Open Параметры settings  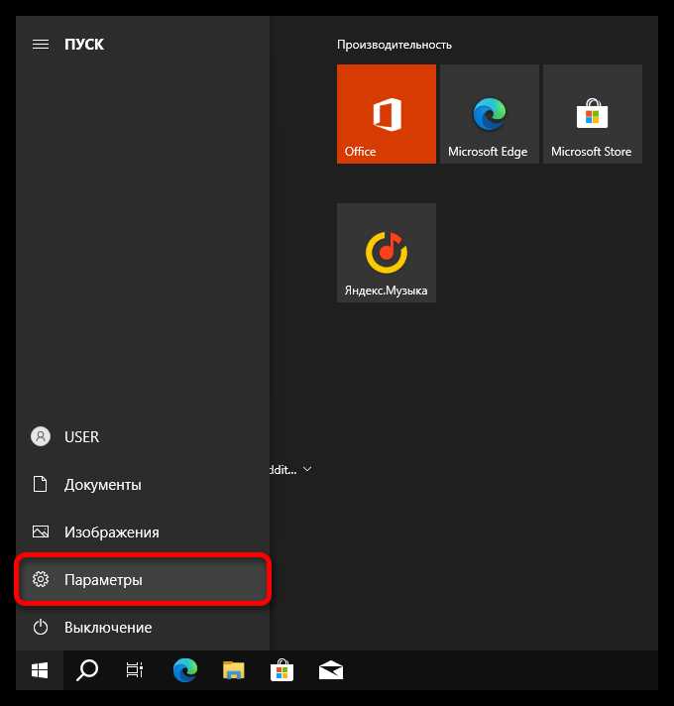click(x=143, y=579)
